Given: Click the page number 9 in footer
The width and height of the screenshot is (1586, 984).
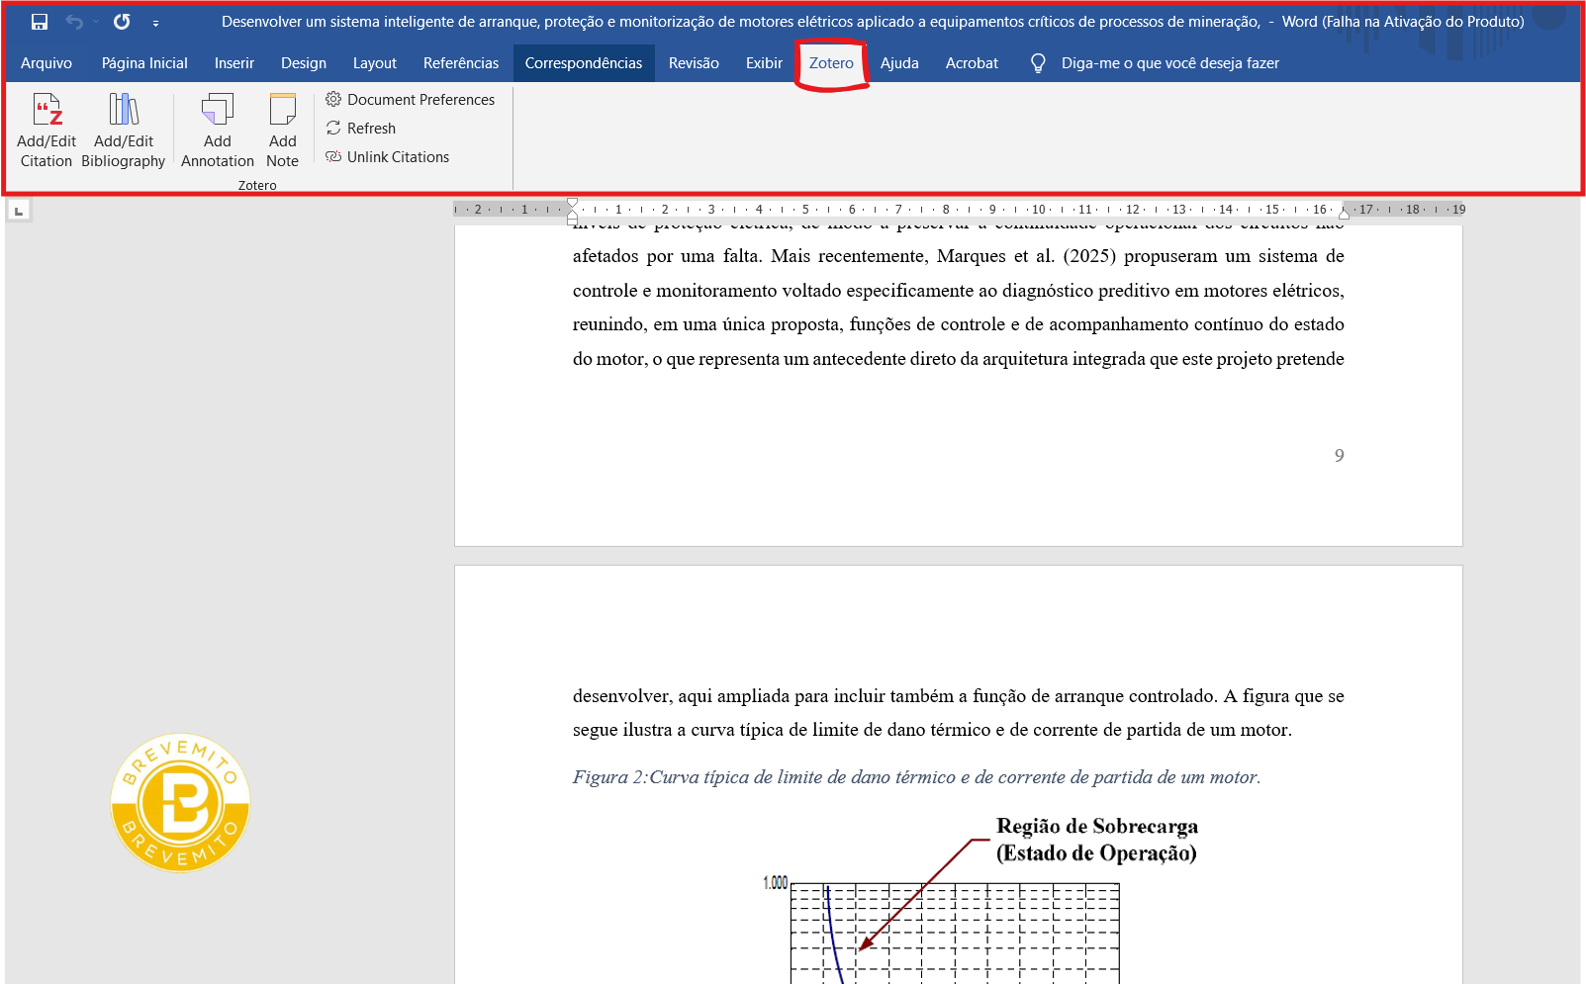Looking at the screenshot, I should tap(1339, 455).
